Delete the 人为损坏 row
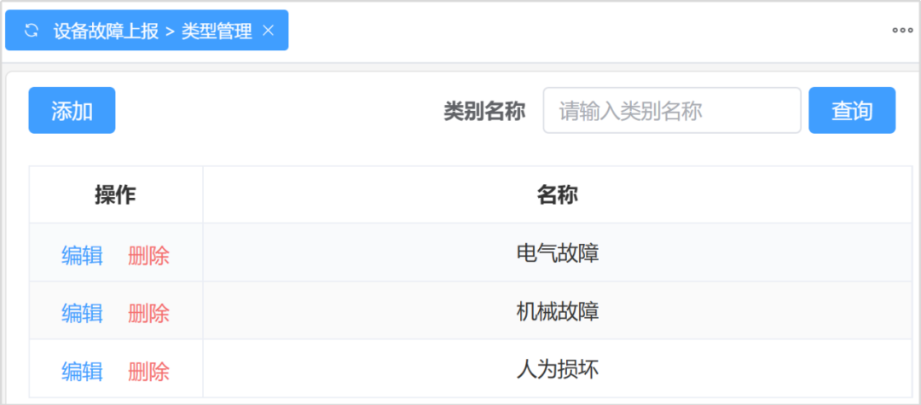 pyautogui.click(x=148, y=371)
